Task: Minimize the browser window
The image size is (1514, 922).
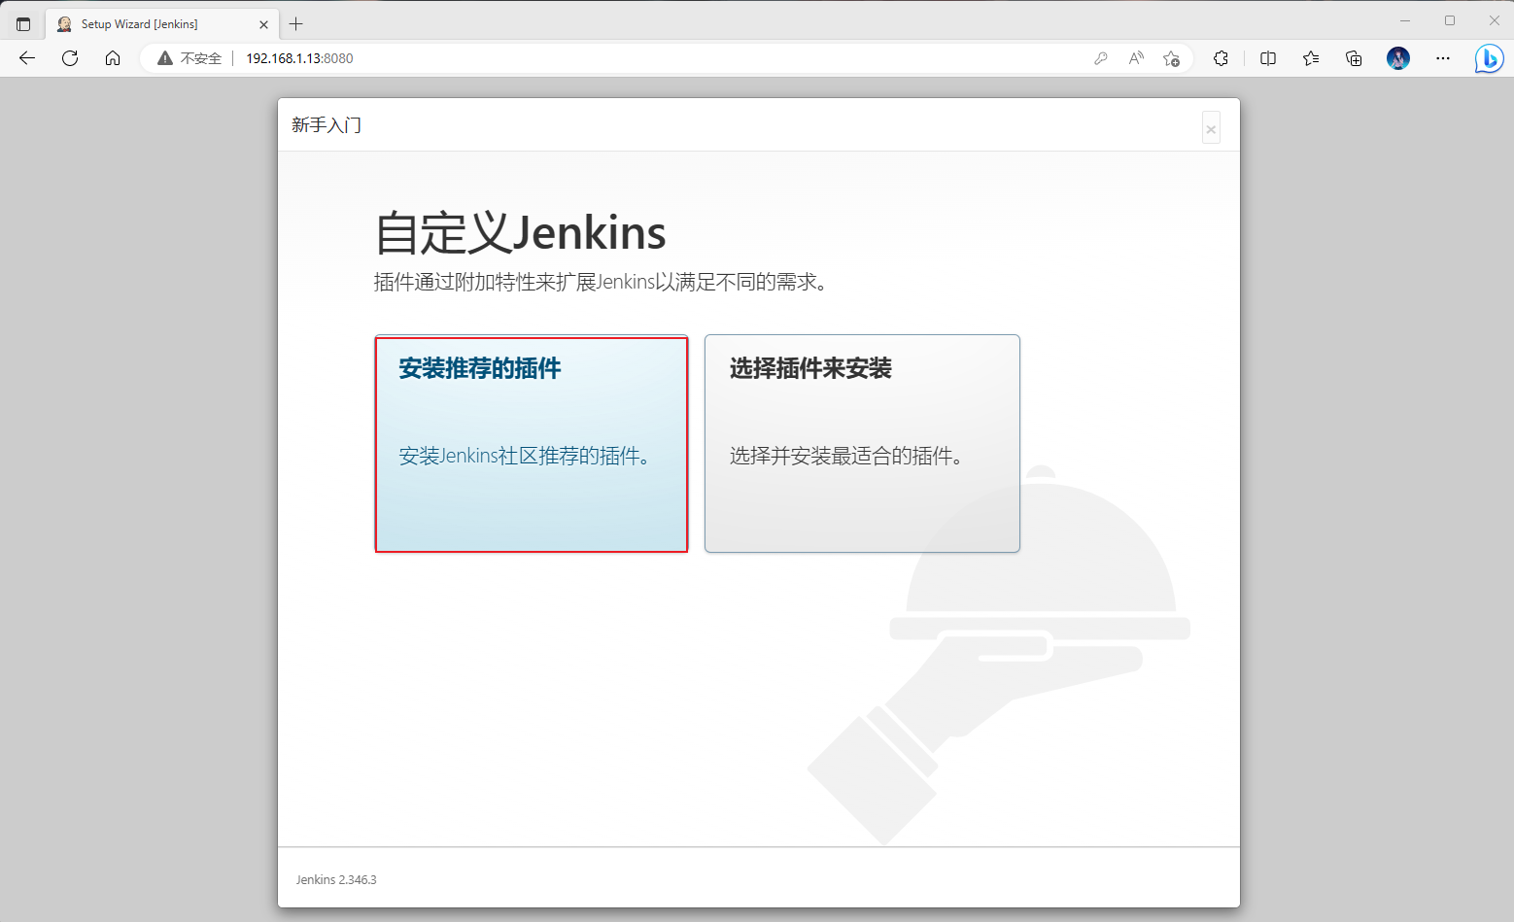Action: tap(1404, 20)
